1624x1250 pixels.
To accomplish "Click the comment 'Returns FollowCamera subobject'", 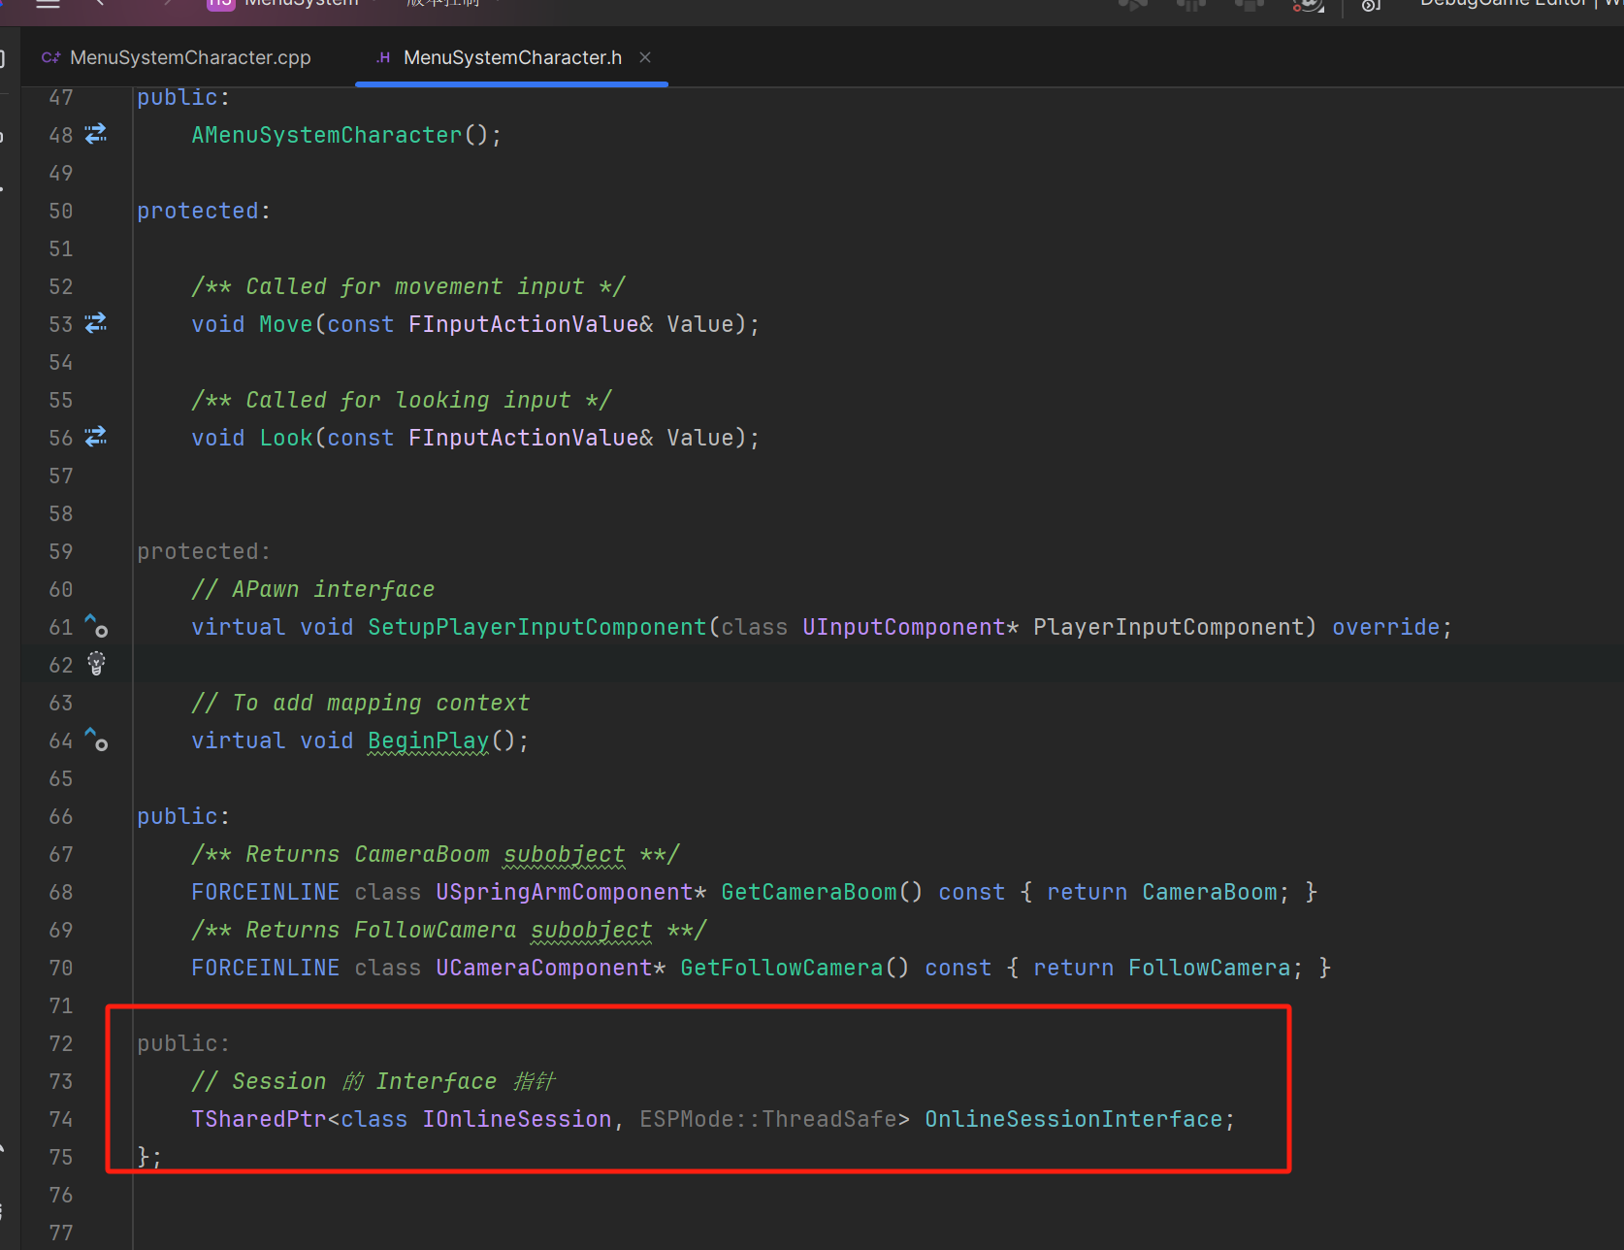I will coord(449,930).
